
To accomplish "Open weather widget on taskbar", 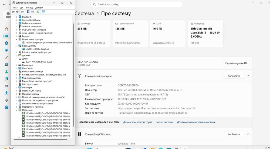I will [x=9, y=148].
